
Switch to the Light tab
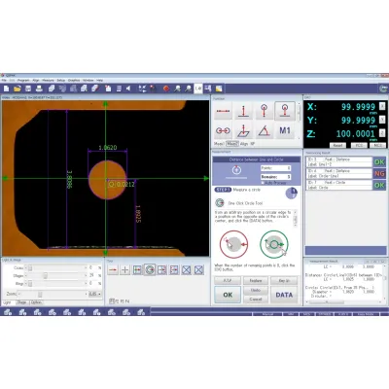coord(7,302)
